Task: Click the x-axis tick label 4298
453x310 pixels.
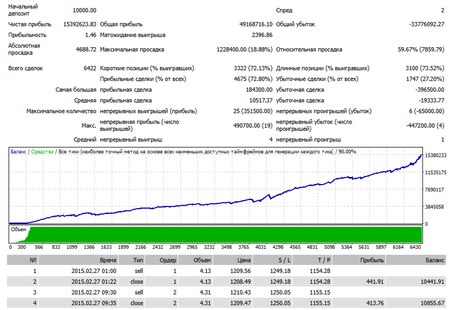Action: pyautogui.click(x=278, y=247)
